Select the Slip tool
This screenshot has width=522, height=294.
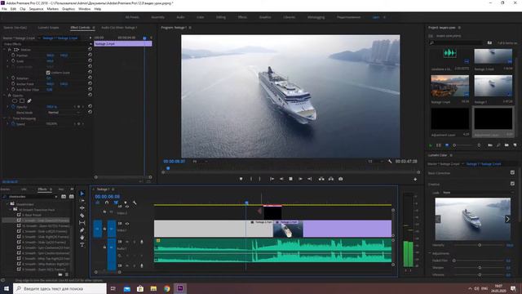click(82, 223)
